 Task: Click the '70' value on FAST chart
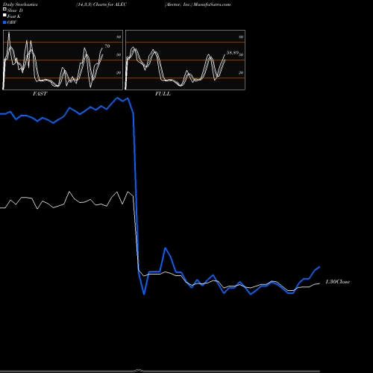[107, 46]
